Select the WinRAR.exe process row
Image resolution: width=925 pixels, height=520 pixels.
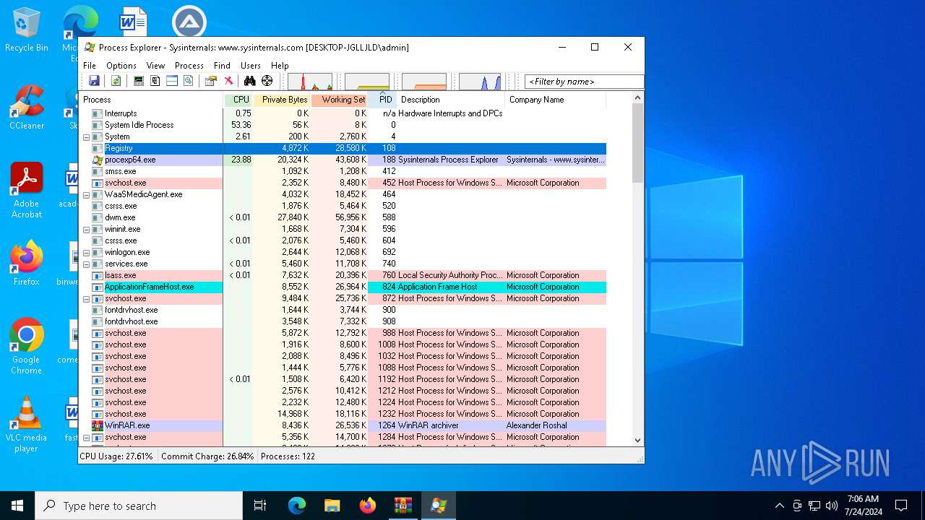343,425
